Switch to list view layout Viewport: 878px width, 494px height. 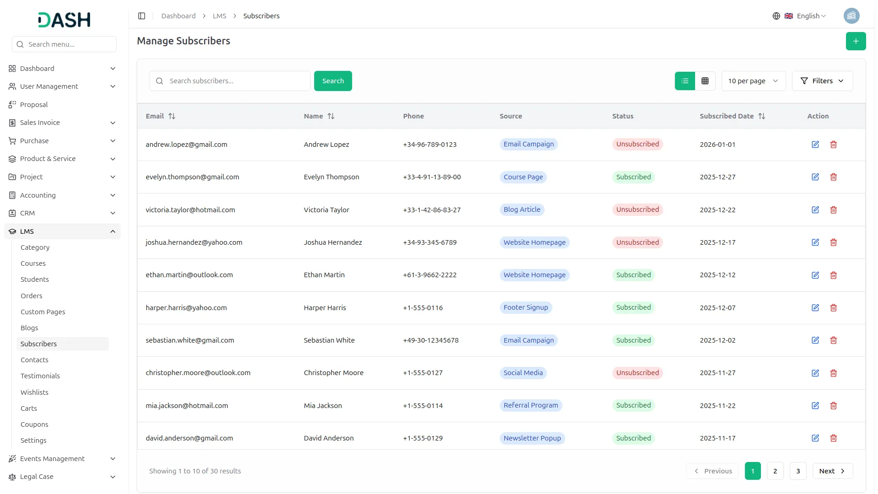click(685, 81)
